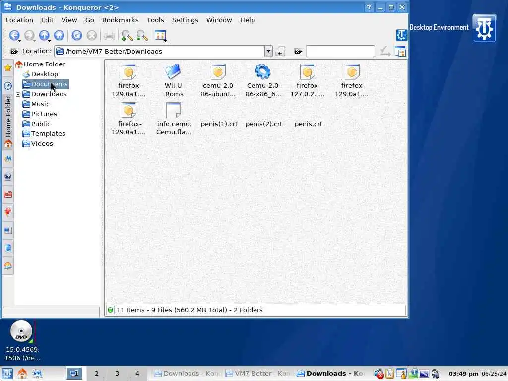This screenshot has width=508, height=381.
Task: Expand the Downloads tree node
Action: coord(18,95)
